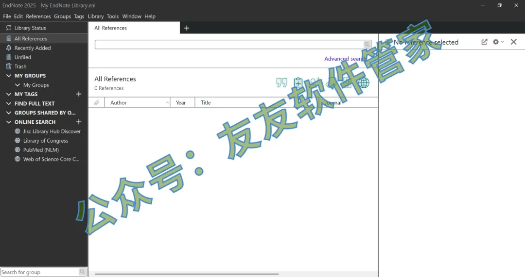Screen dimensions: 525x277
Task: Collapse the My Groups subgroup chevron
Action: coord(17,85)
